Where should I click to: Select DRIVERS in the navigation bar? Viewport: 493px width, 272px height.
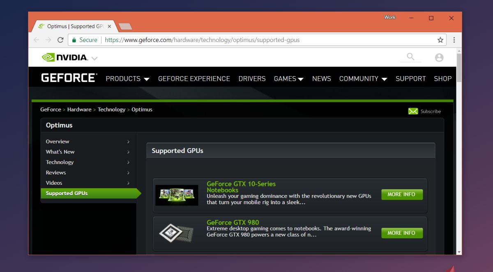point(252,79)
